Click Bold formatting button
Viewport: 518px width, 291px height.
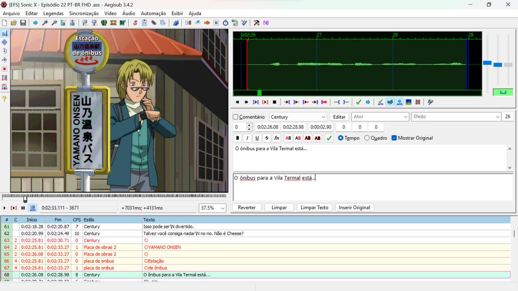click(x=237, y=138)
